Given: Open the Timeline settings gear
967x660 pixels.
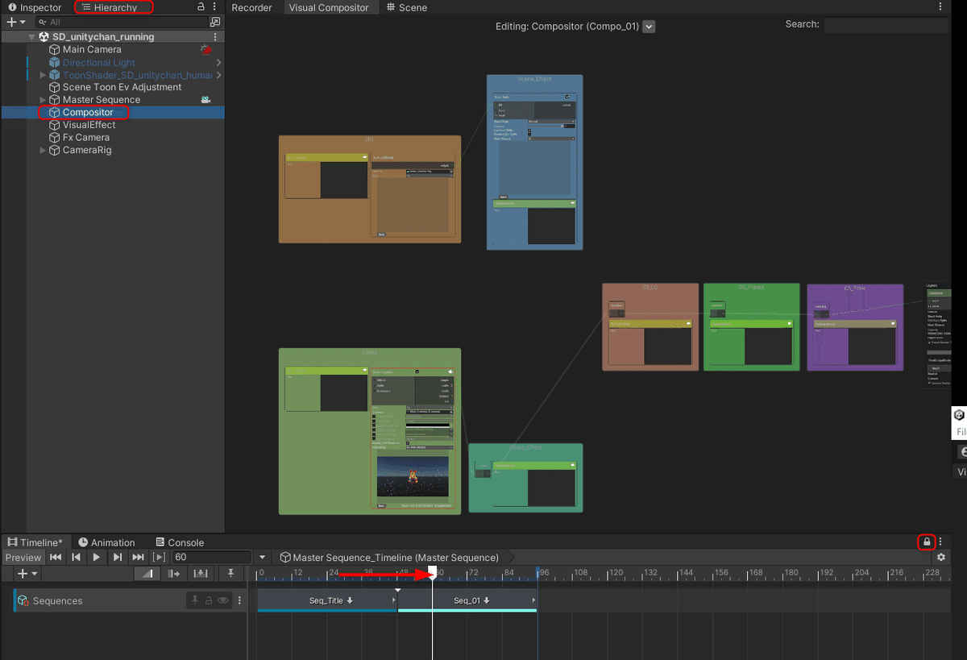Looking at the screenshot, I should pyautogui.click(x=940, y=557).
